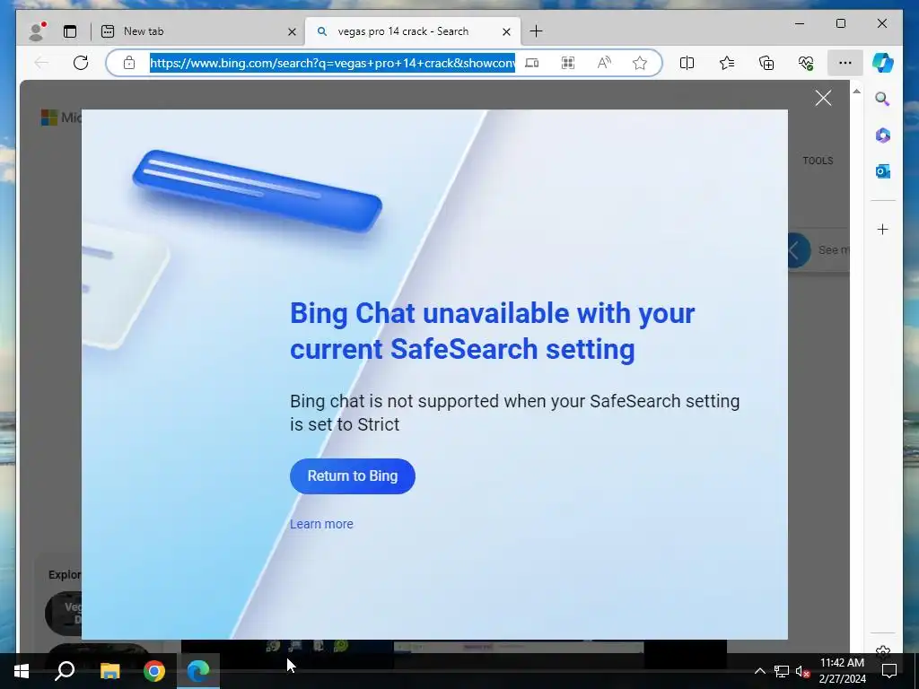Screen dimensions: 919x689
Task: Open network status tray icon
Action: [782, 671]
